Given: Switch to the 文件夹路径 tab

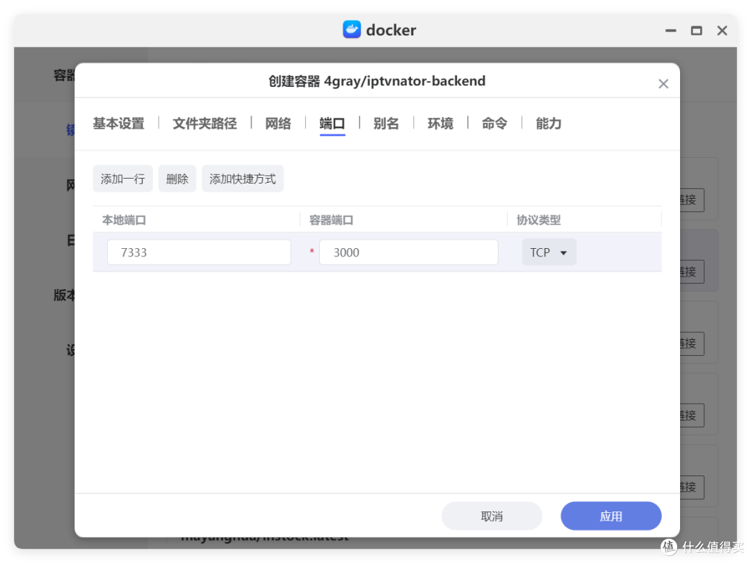Looking at the screenshot, I should pyautogui.click(x=204, y=124).
